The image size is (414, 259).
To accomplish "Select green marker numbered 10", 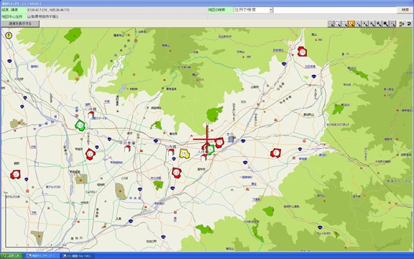I will (x=80, y=125).
